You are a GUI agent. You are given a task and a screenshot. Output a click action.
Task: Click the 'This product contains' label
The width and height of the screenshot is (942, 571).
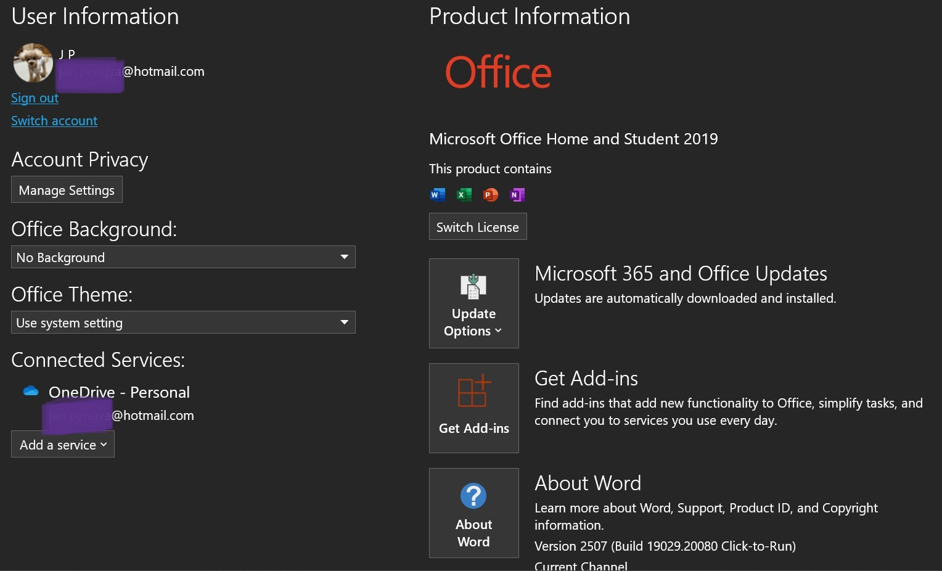coord(490,169)
